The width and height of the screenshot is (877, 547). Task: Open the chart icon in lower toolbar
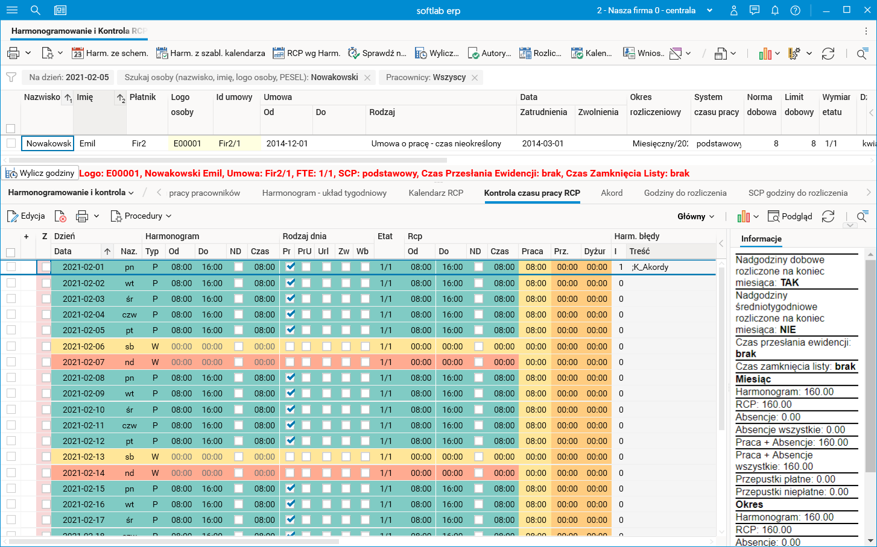[x=744, y=216]
